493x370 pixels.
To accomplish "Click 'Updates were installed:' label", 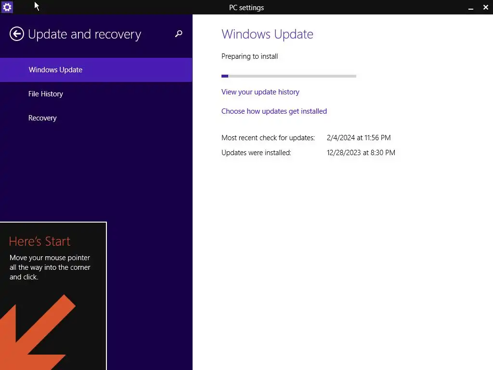I will pyautogui.click(x=256, y=153).
